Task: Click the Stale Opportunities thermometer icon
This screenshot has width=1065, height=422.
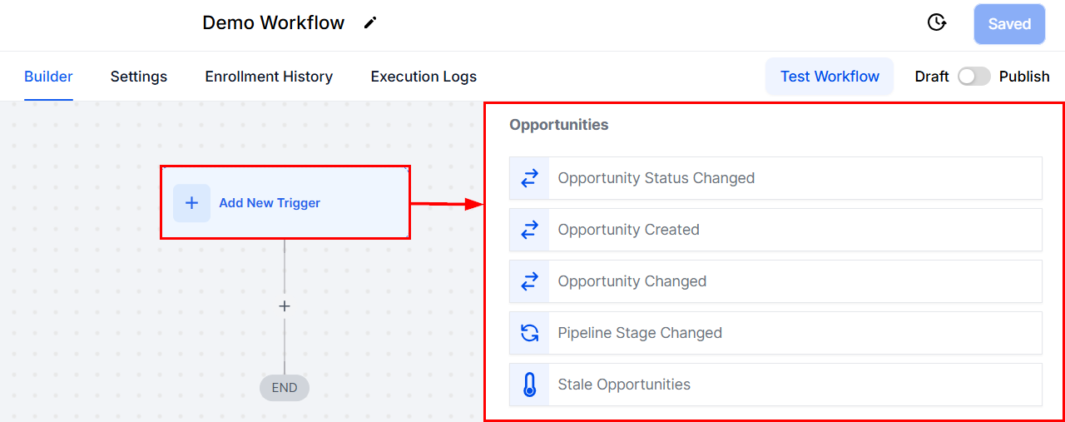Action: 529,385
